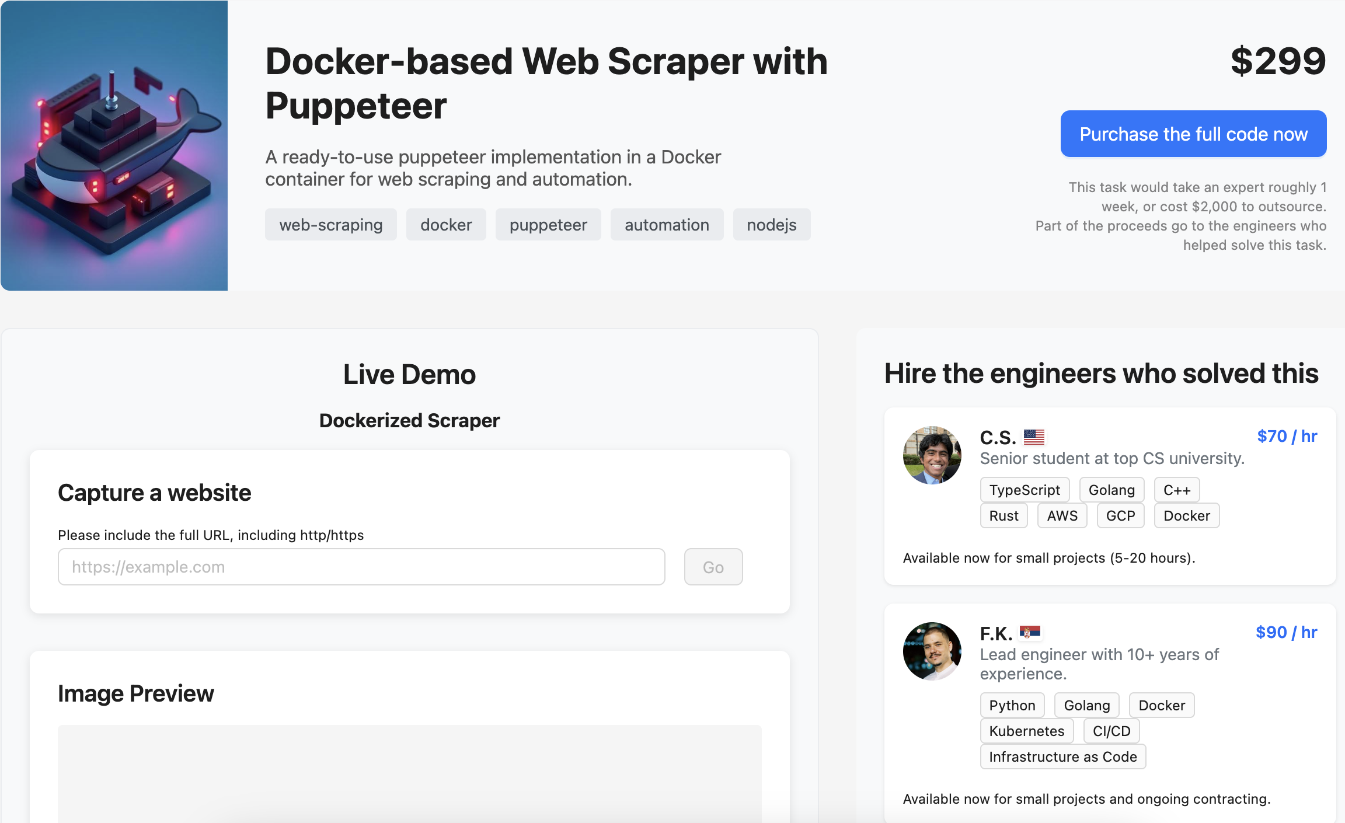Click the Image Preview placeholder area
1345x823 pixels.
tap(409, 773)
